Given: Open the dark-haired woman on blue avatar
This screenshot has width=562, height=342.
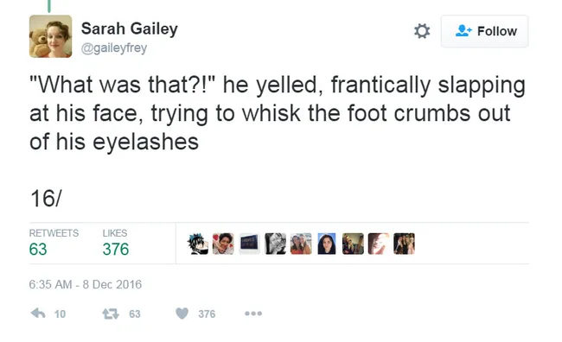Looking at the screenshot, I should [327, 244].
